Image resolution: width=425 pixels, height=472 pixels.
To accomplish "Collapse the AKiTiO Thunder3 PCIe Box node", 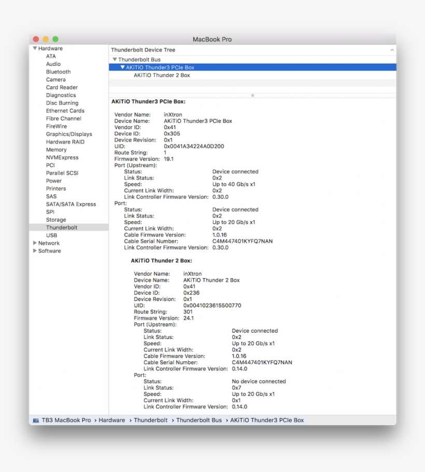I will click(122, 67).
